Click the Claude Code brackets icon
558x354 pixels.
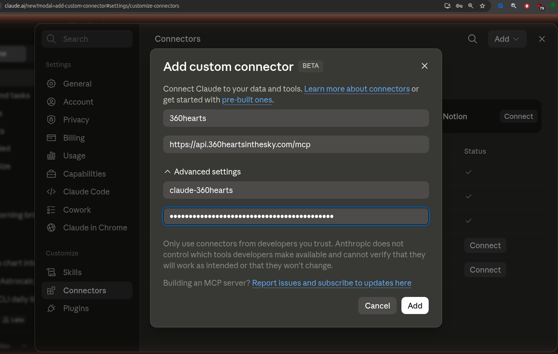tap(51, 192)
